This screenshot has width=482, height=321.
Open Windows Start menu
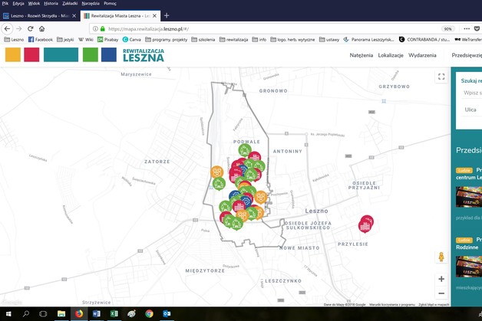click(8, 313)
